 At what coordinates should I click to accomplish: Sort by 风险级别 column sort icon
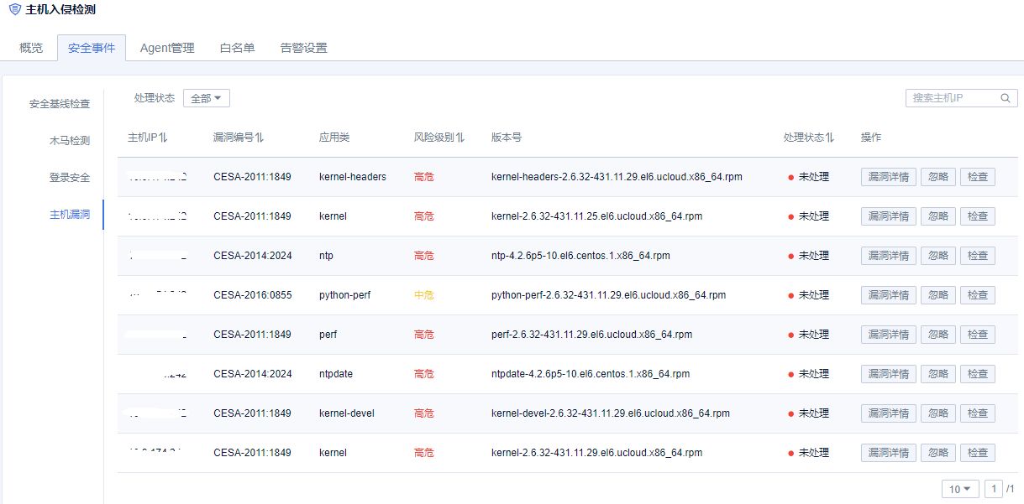tap(460, 138)
